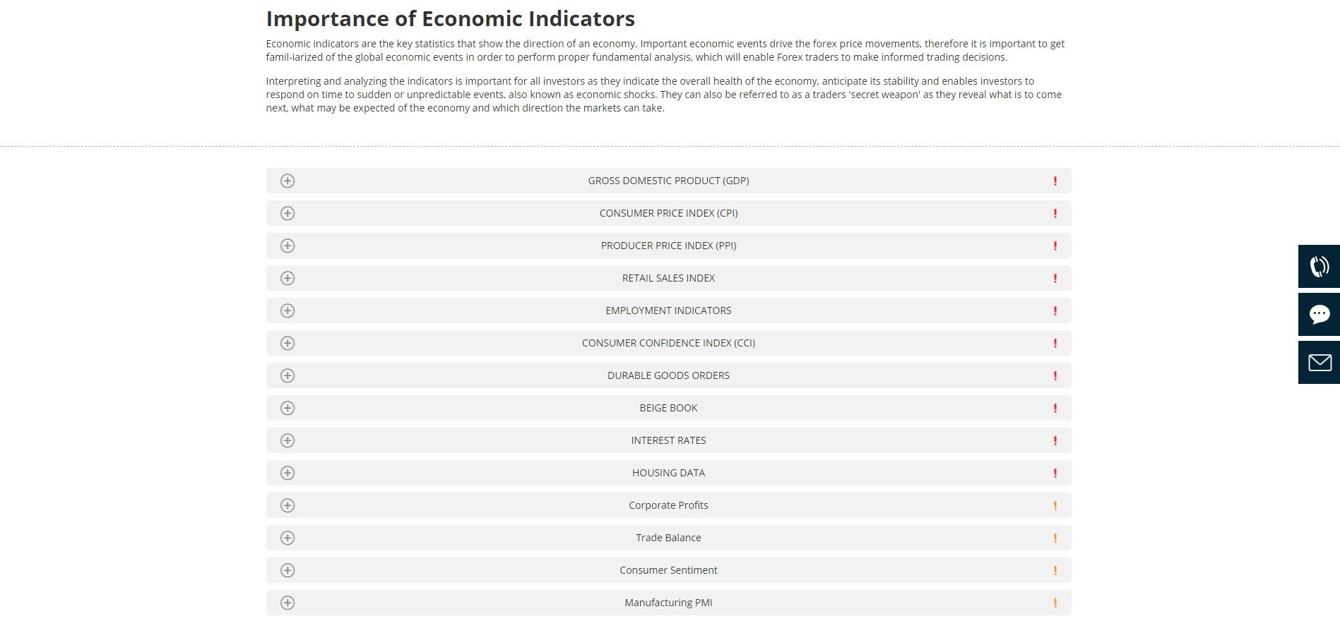
Task: Open the PRODUCER PRICE INDEX (PPI) row
Action: click(x=668, y=246)
